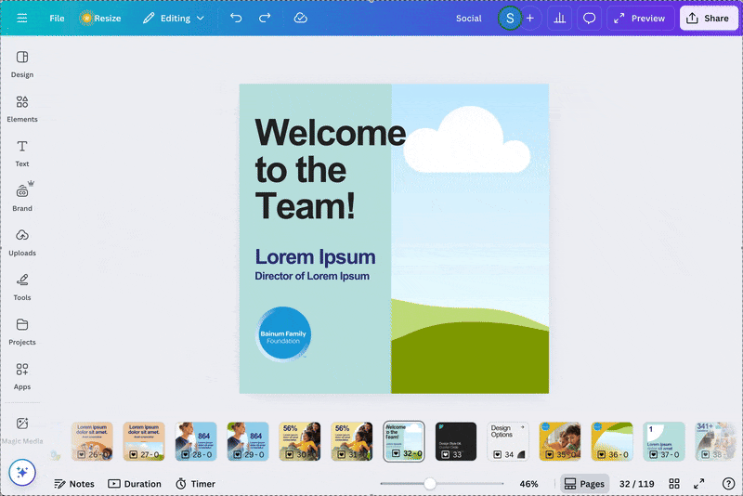The height and width of the screenshot is (496, 743).
Task: Redo the last action
Action: [x=265, y=18]
